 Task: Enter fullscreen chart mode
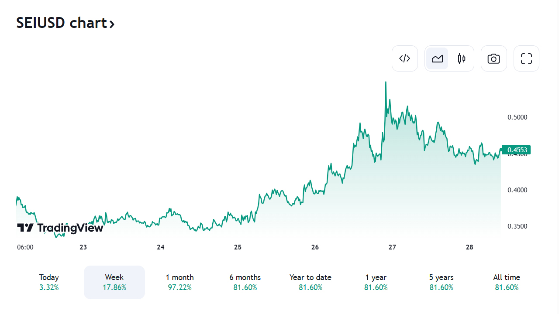coord(526,58)
